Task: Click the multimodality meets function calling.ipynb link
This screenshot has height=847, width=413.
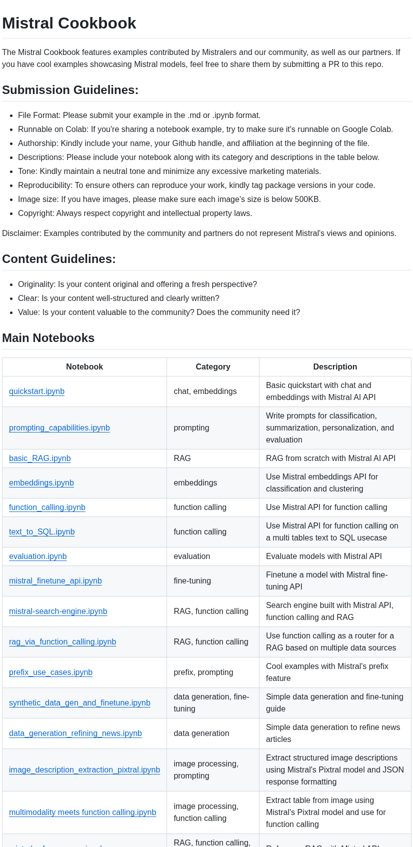Action: (x=82, y=812)
